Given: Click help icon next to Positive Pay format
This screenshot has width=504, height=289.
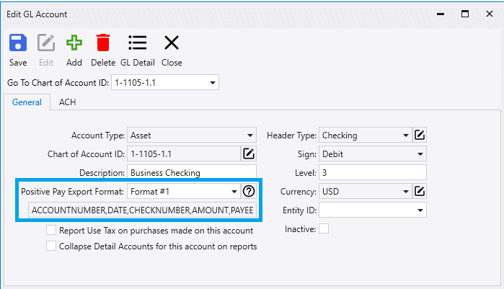Looking at the screenshot, I should pos(249,192).
